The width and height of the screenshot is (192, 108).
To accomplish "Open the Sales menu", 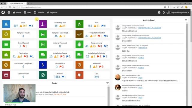I will pos(27,12).
